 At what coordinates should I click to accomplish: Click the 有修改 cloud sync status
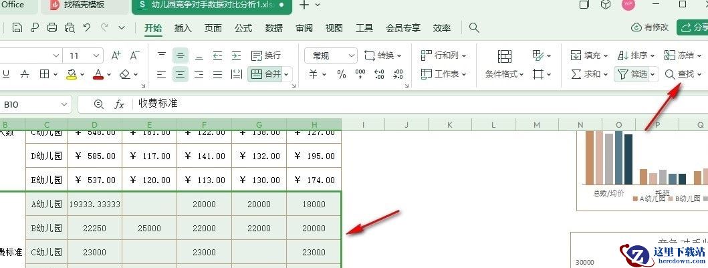pos(650,27)
